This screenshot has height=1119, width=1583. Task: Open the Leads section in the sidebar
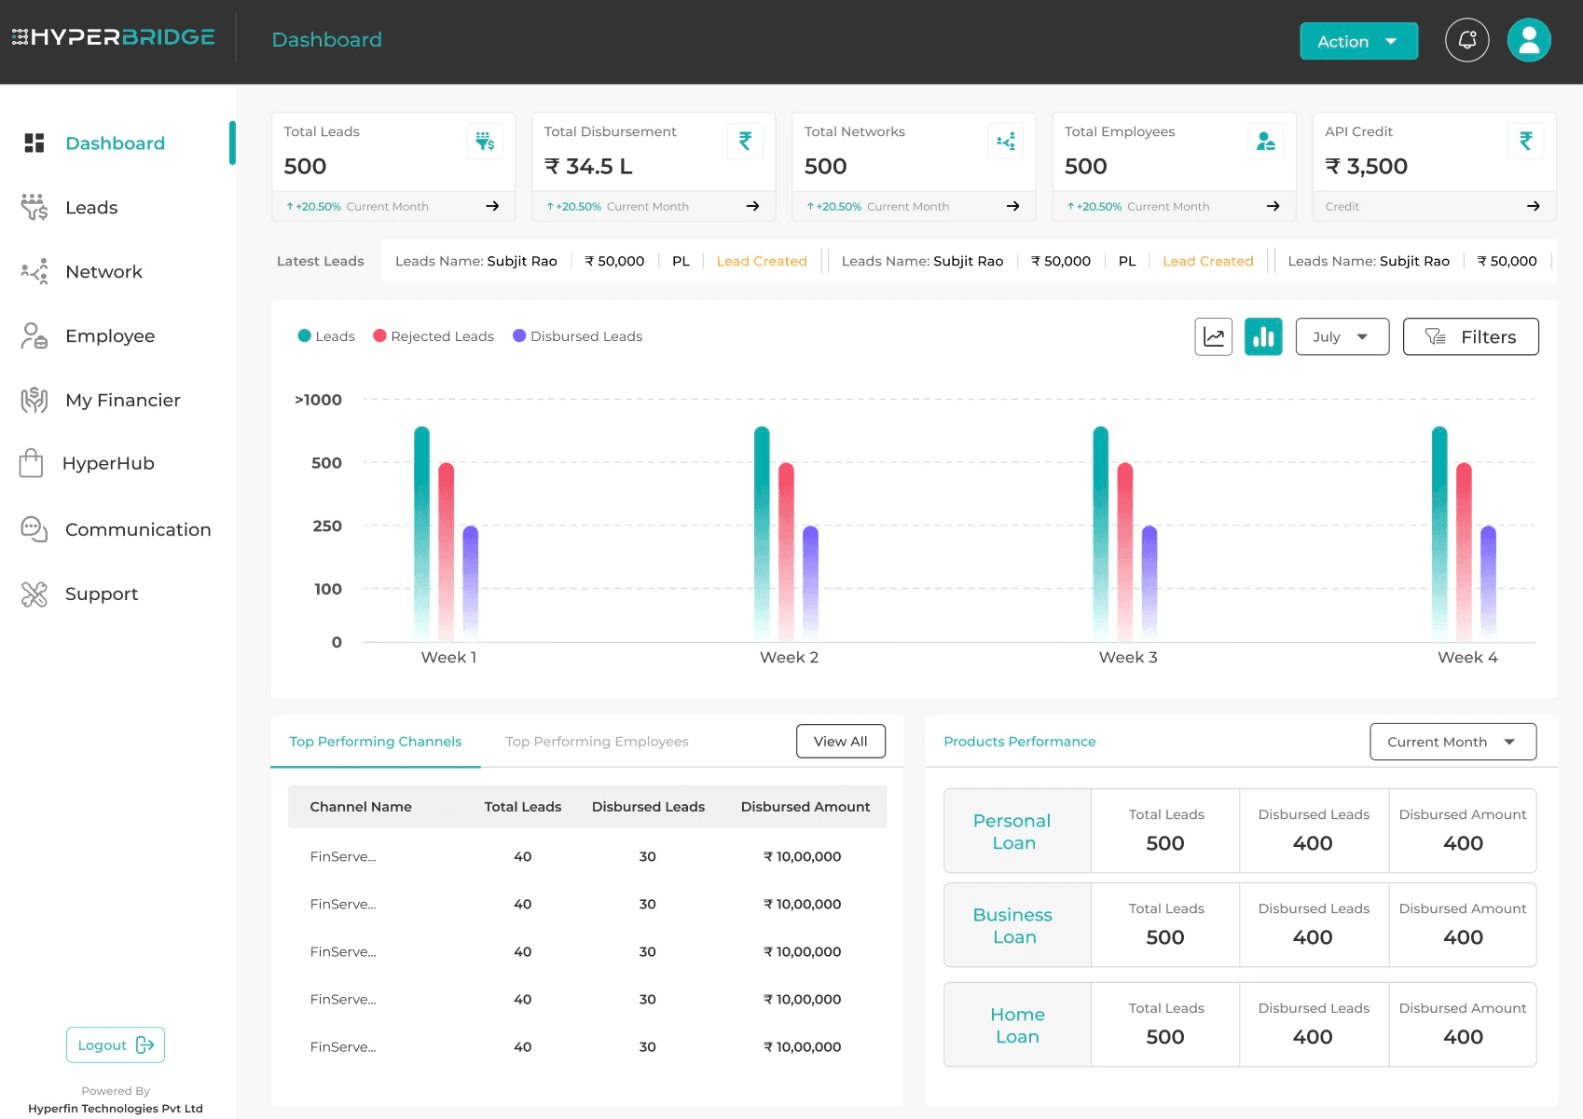point(90,207)
